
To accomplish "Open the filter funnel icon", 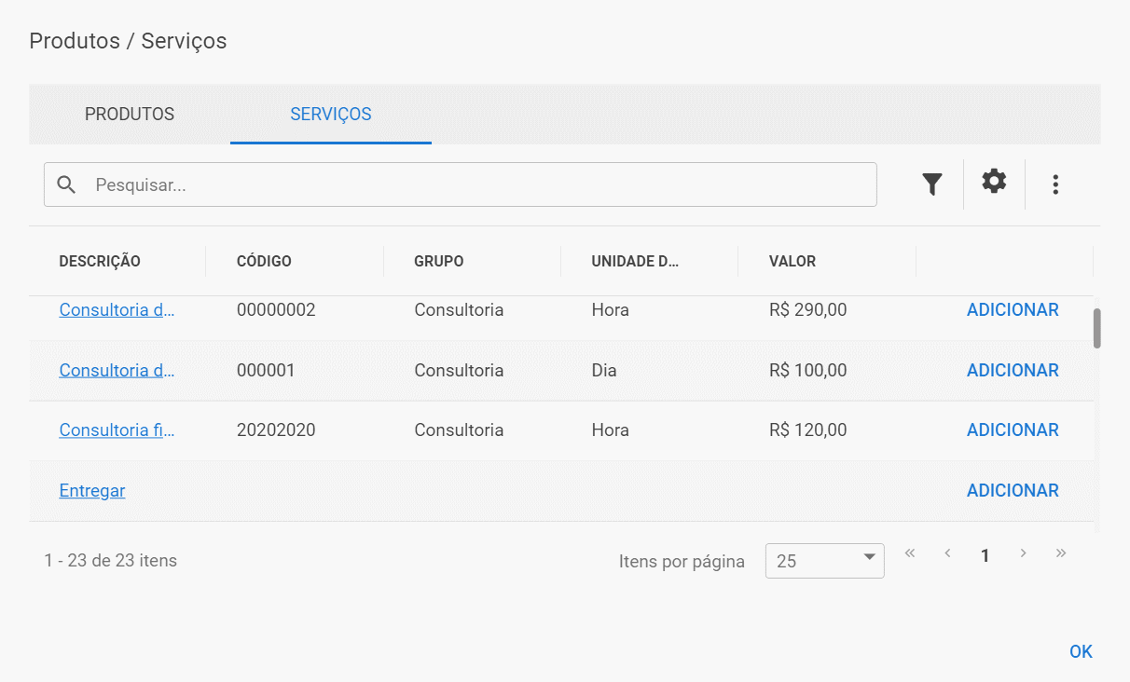I will click(932, 184).
